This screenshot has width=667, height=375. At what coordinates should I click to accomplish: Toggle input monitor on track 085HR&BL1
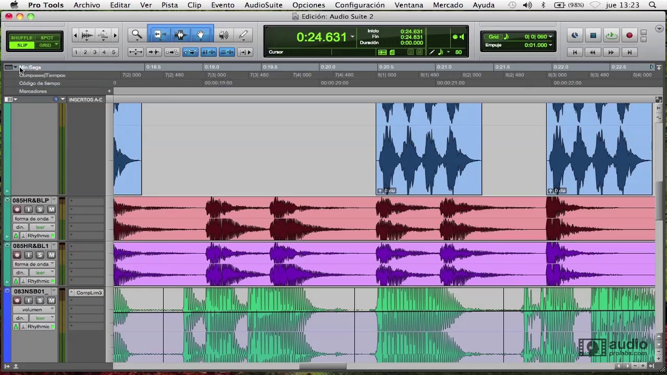(29, 255)
